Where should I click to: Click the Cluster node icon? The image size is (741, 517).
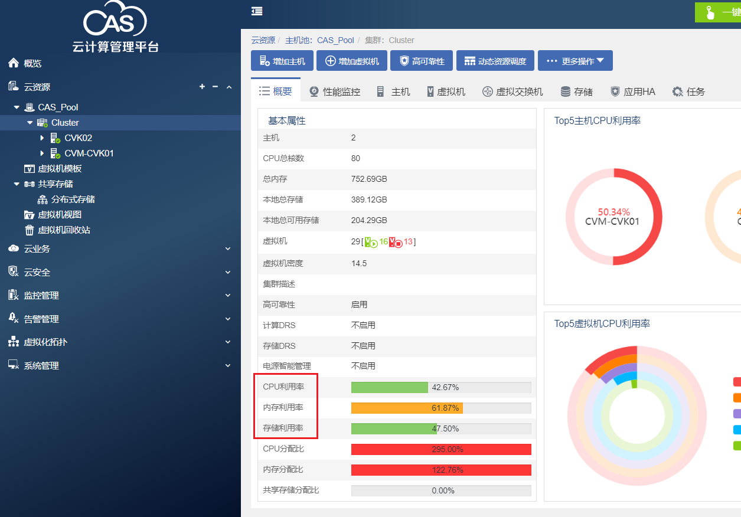(43, 123)
